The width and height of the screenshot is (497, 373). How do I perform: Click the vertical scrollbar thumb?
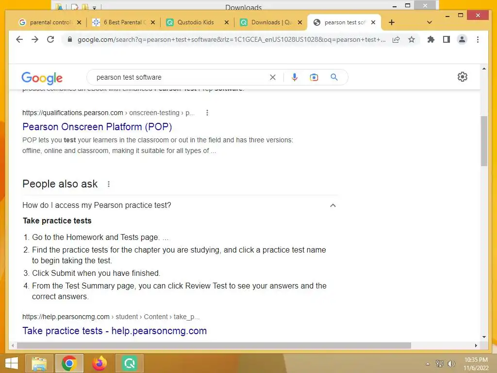pos(484,141)
